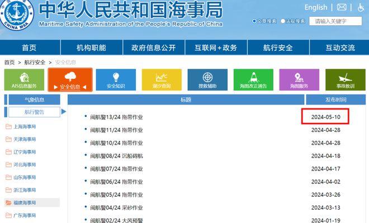Click the 天津海事局 folder icon
The height and width of the screenshot is (223, 369).
[8, 140]
